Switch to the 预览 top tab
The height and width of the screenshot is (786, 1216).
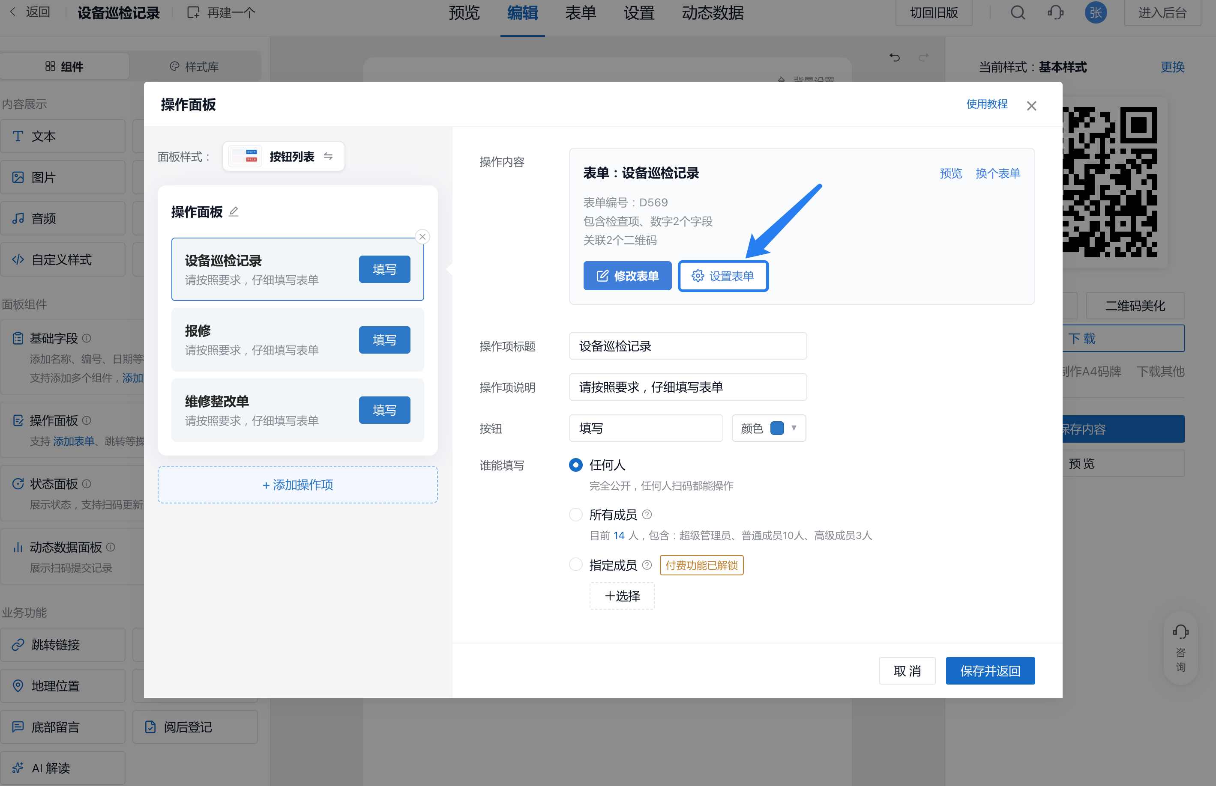[x=464, y=13]
